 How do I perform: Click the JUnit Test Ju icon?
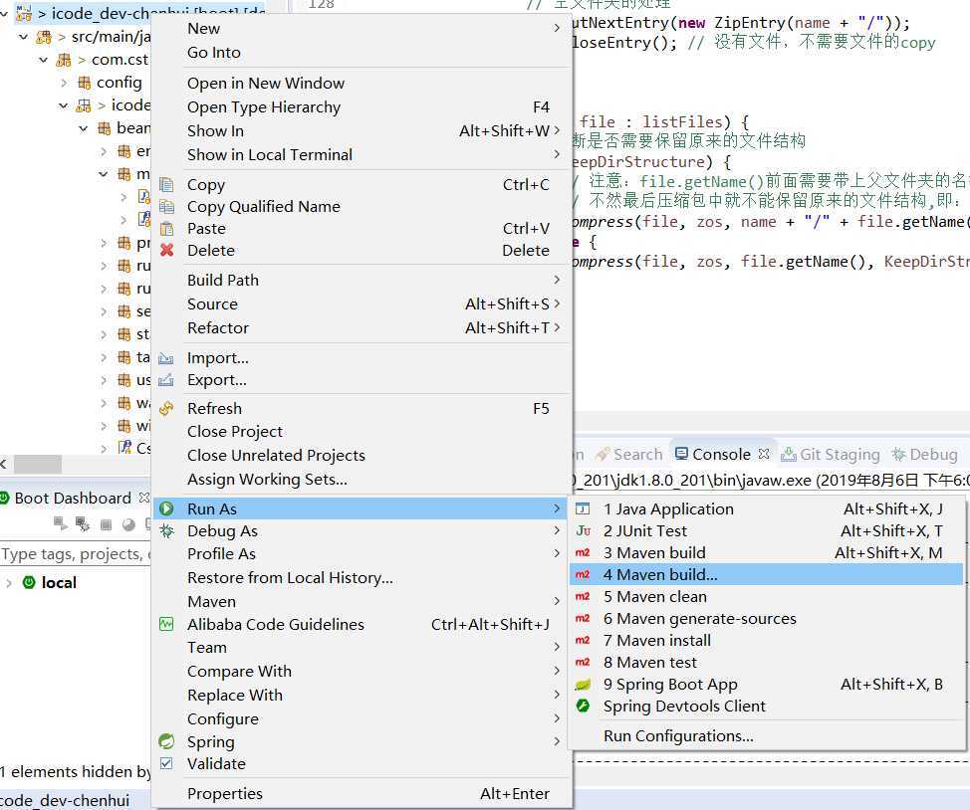coord(583,530)
